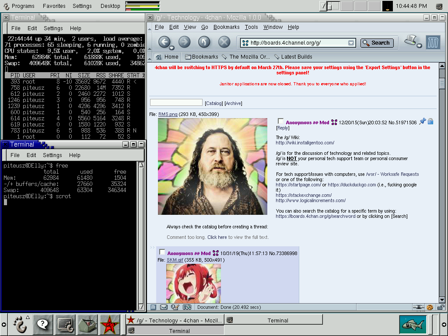Click the Search button next to the URL bar

point(377,43)
